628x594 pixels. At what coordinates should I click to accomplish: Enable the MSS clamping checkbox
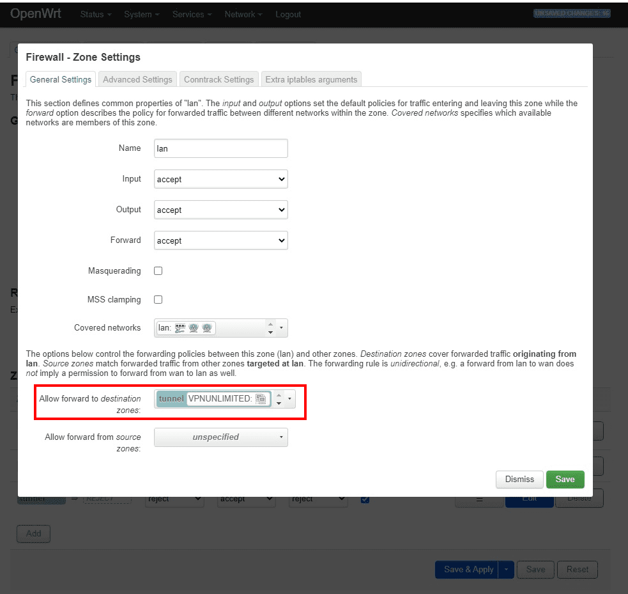158,299
